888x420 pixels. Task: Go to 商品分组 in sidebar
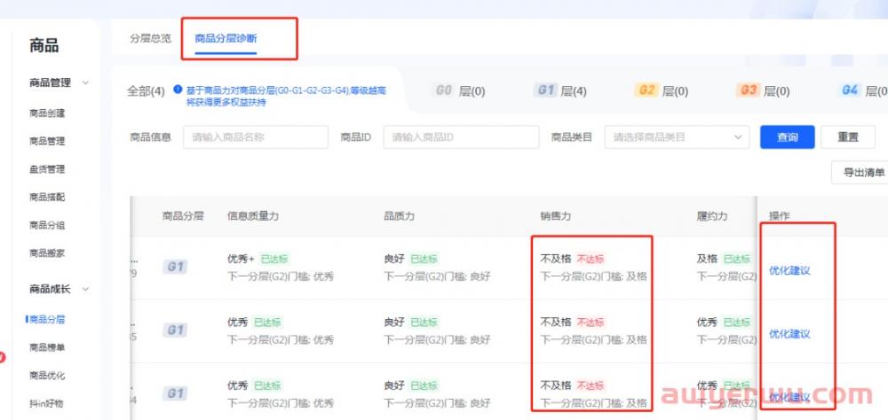pyautogui.click(x=47, y=226)
